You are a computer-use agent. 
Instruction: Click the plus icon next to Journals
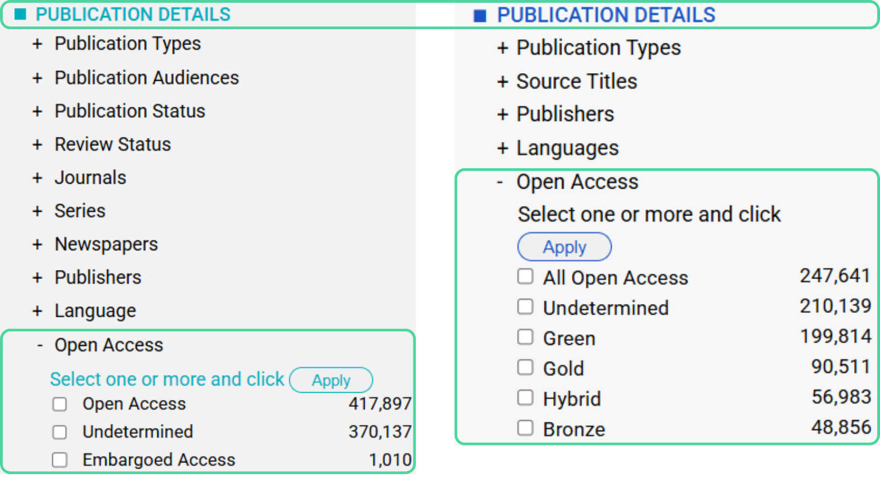pyautogui.click(x=37, y=178)
